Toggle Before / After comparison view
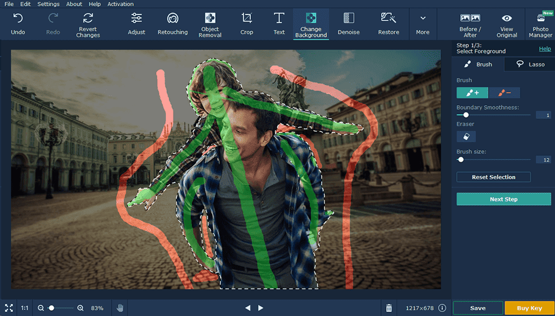This screenshot has height=316, width=555. point(470,24)
